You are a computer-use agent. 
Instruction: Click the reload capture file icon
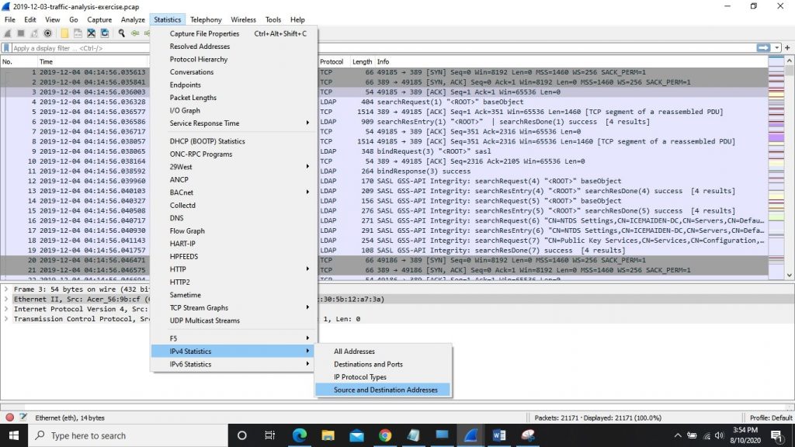105,33
